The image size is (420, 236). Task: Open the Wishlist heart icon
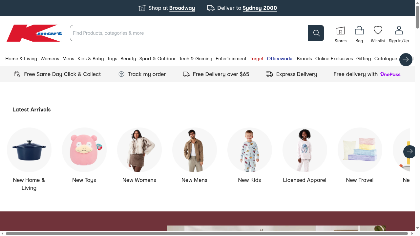378,30
